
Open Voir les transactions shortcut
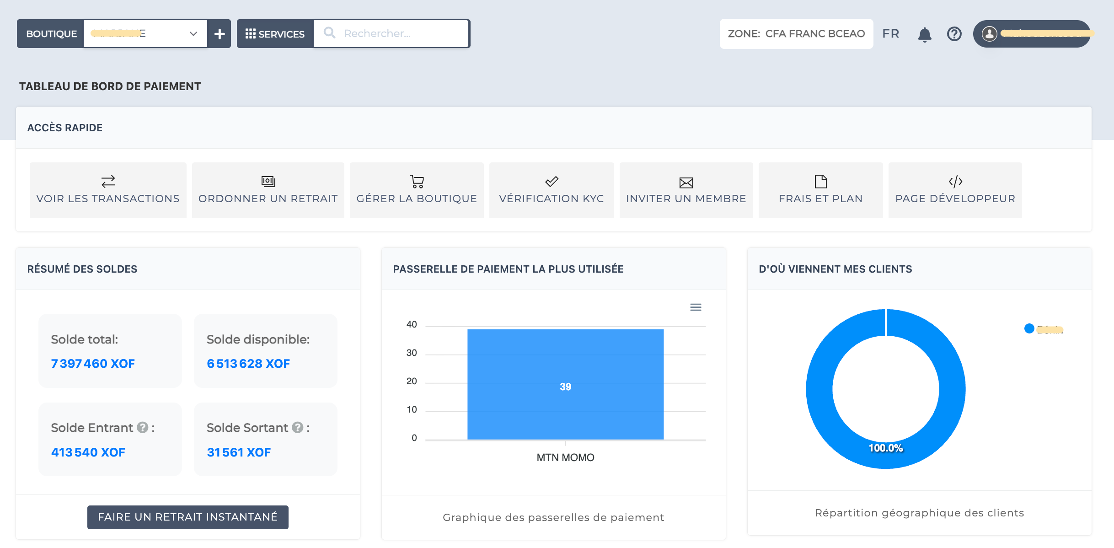[x=108, y=190]
